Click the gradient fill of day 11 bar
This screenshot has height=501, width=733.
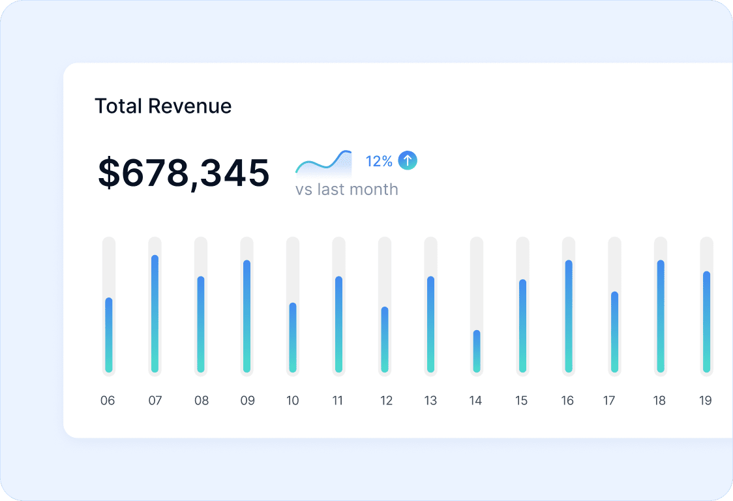(x=338, y=325)
